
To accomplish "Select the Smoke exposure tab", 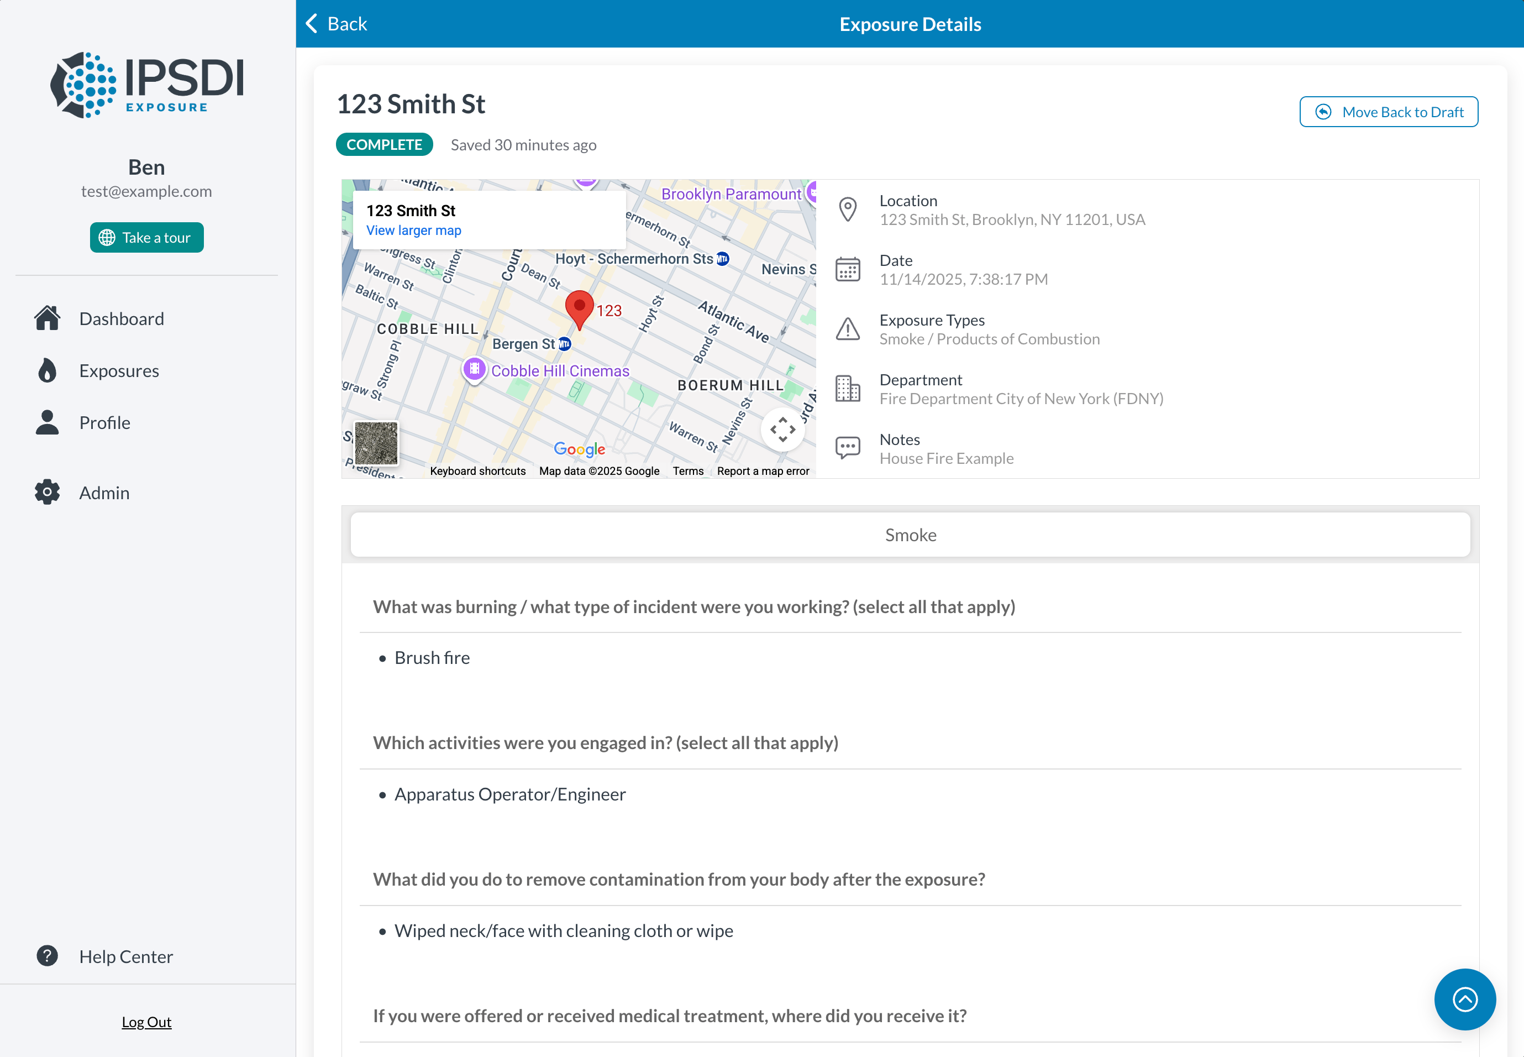I will pos(910,535).
